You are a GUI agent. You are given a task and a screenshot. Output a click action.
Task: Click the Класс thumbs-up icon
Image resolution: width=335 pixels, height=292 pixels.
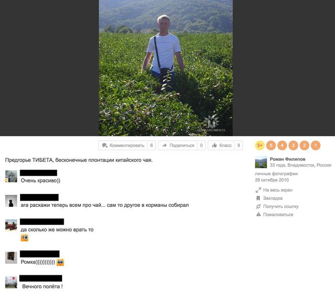214,146
